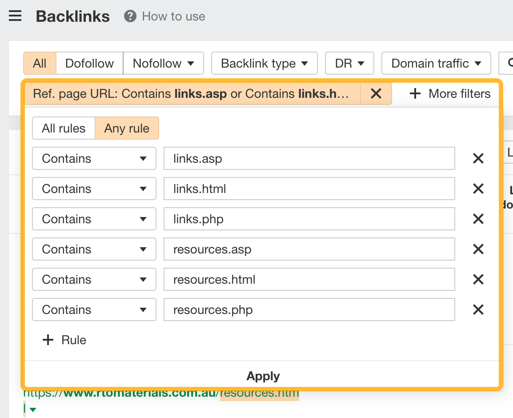Open the DR dropdown
This screenshot has height=418, width=513.
coord(349,63)
